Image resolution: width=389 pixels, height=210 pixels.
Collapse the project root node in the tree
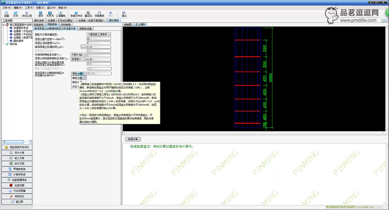tap(3, 25)
